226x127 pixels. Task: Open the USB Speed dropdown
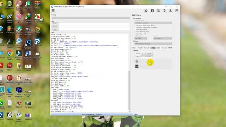pyautogui.click(x=141, y=38)
